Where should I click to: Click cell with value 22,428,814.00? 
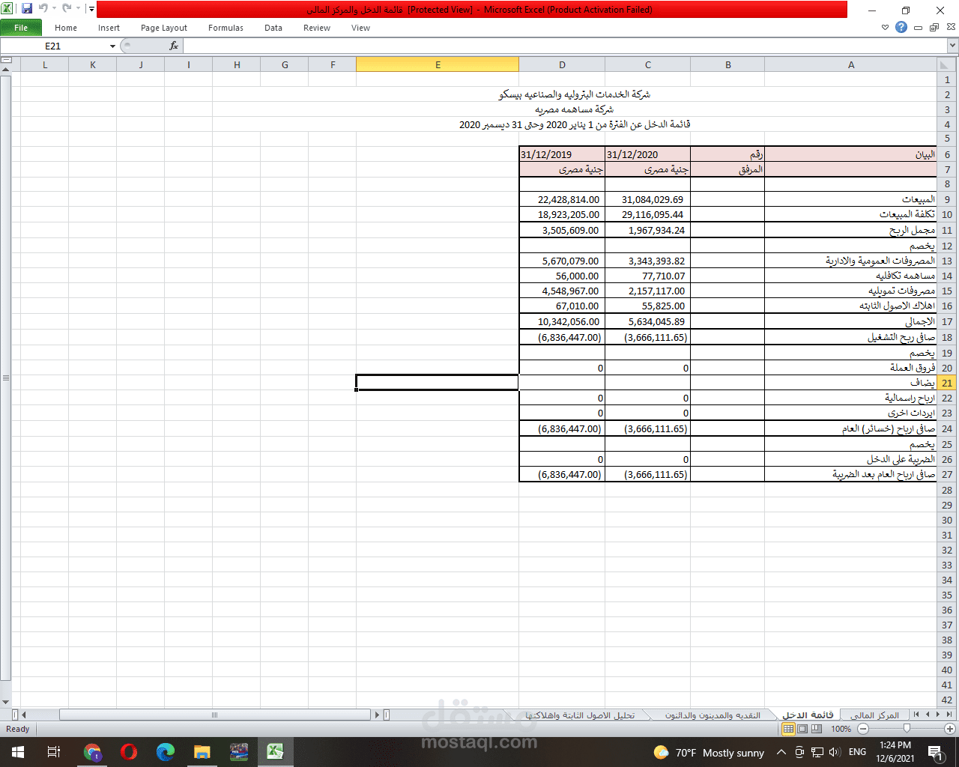coord(562,199)
